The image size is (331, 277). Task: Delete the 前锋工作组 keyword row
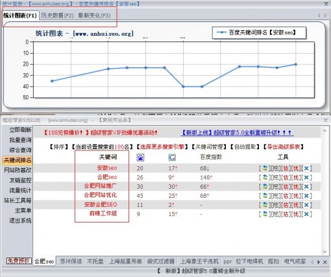tap(306, 214)
